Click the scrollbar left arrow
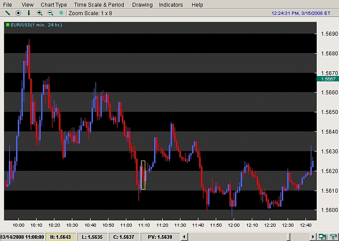Viewport: 339px width, 241px height. point(184,237)
